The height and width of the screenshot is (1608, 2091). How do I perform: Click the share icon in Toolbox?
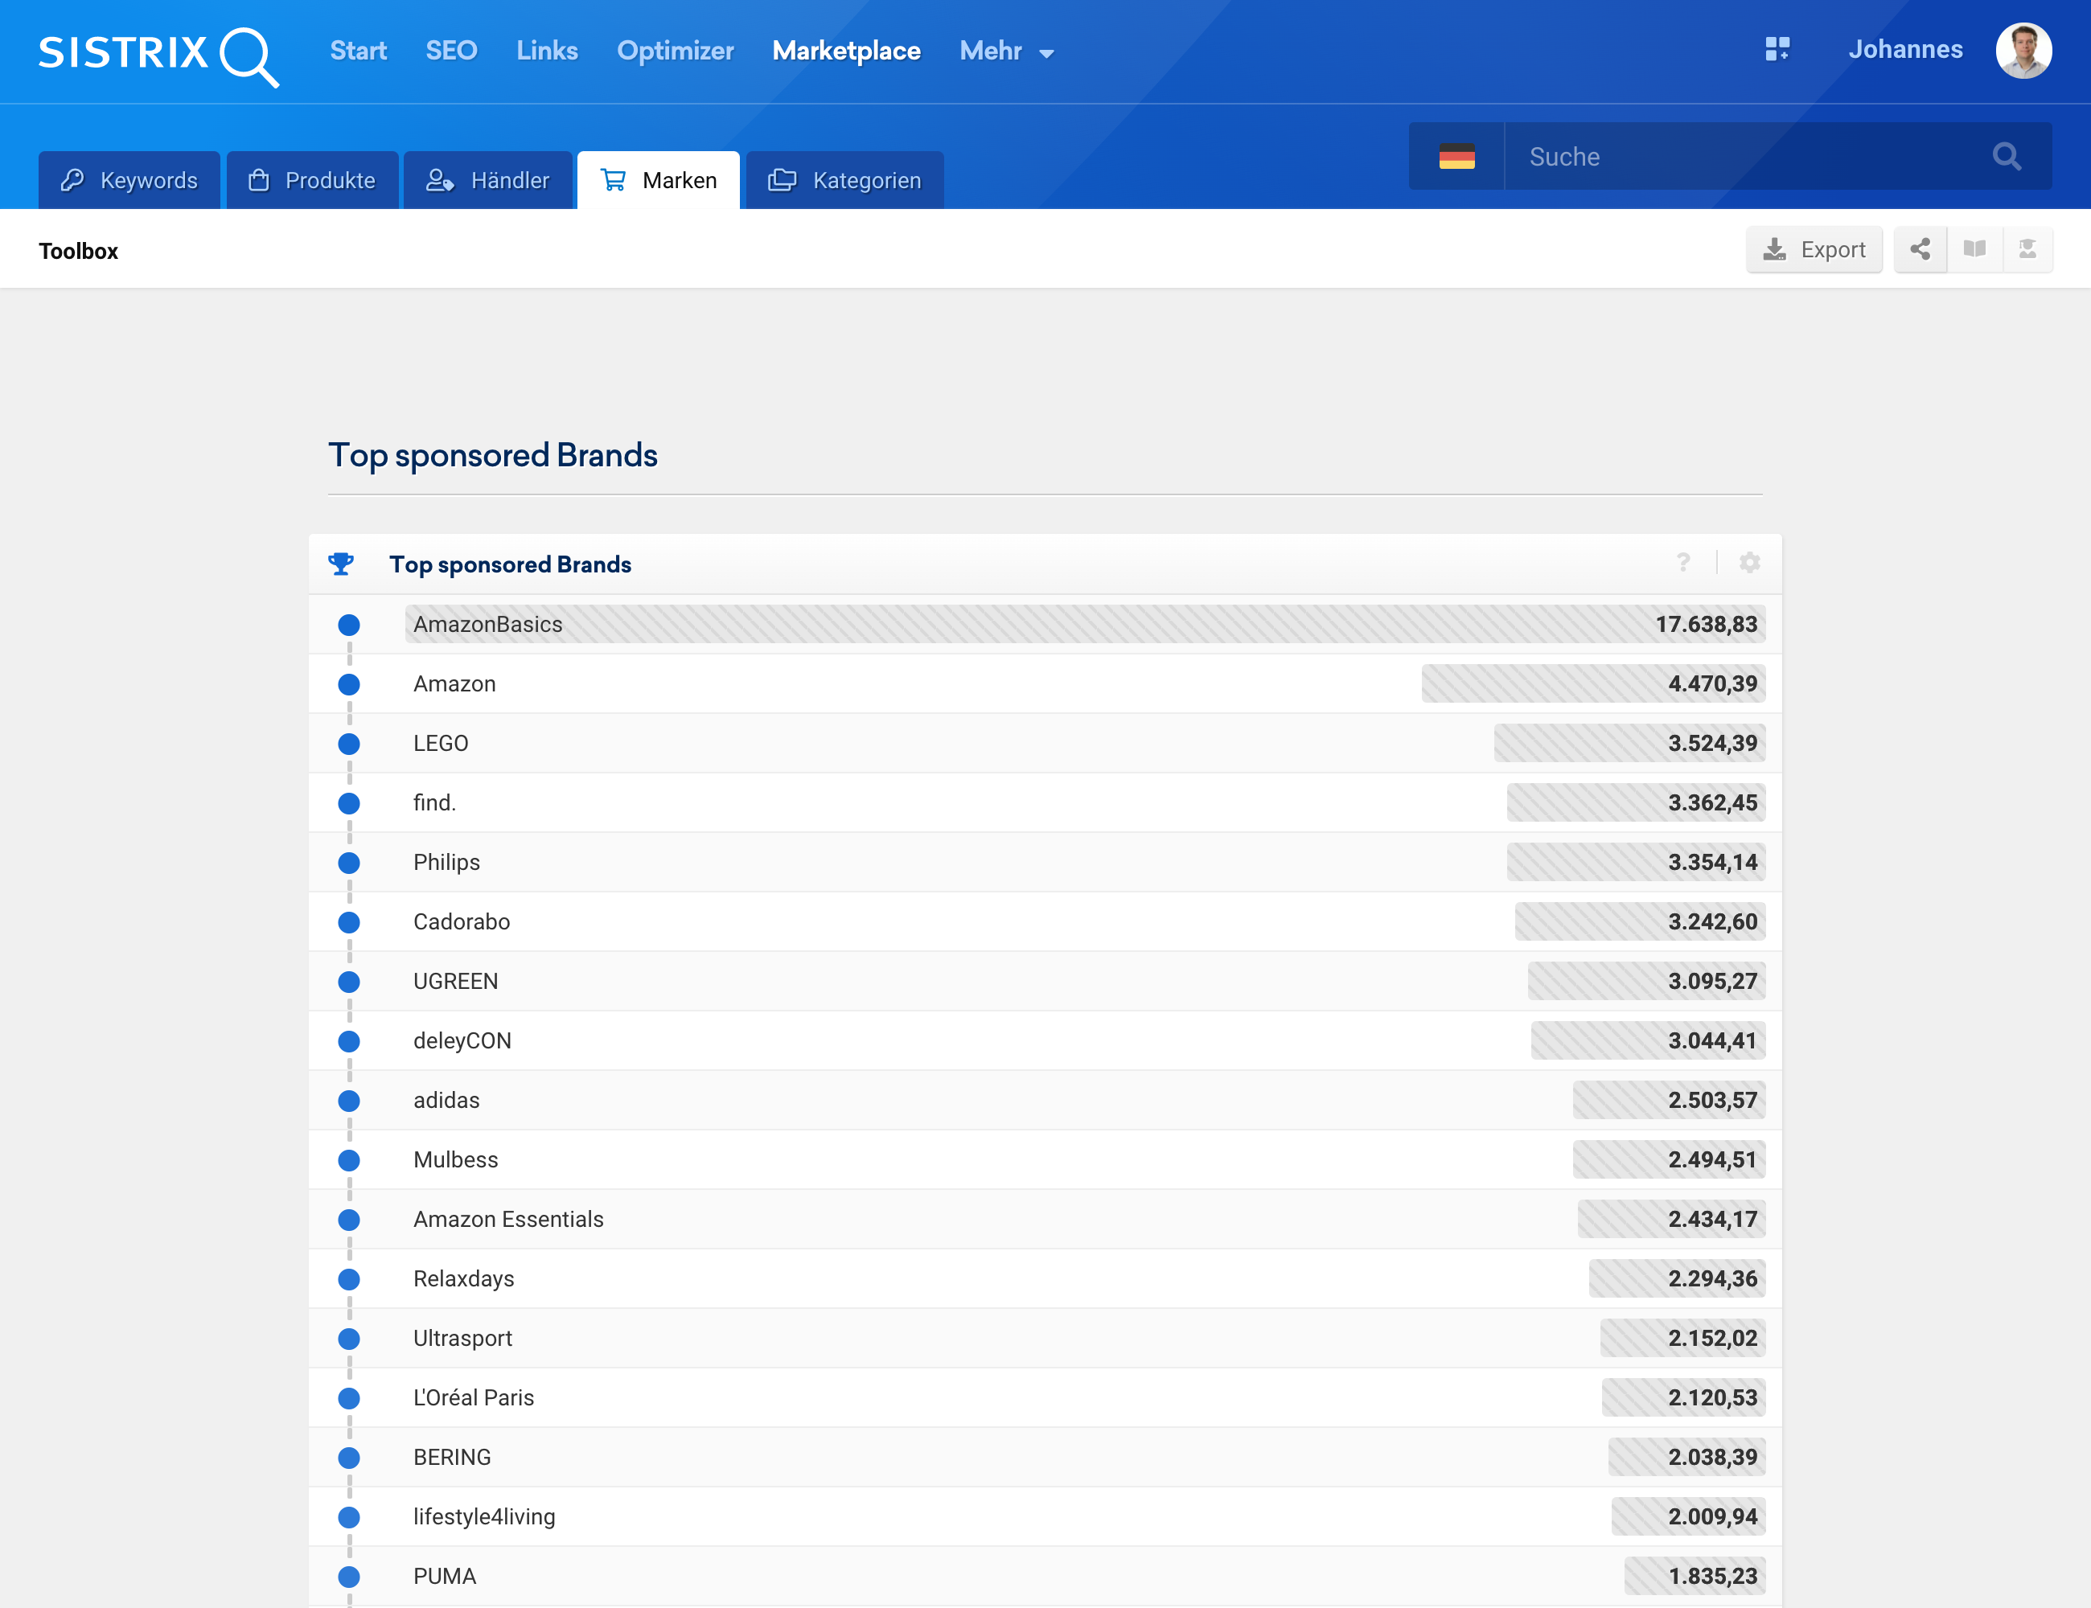coord(1920,250)
